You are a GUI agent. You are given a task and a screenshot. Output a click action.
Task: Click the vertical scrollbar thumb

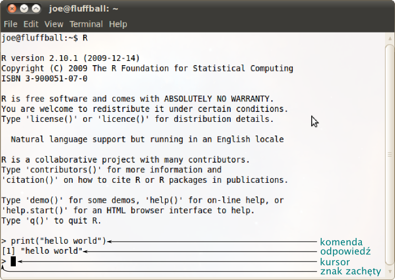[x=390, y=154]
